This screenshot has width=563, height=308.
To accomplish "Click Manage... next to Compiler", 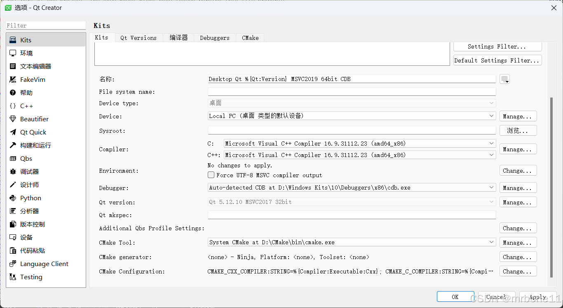I will [x=518, y=149].
